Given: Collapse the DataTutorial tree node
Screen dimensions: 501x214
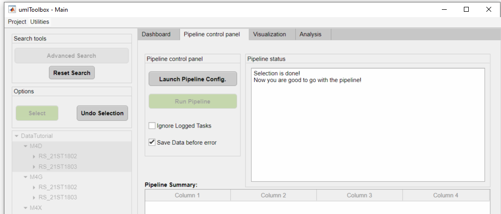Looking at the screenshot, I should point(17,136).
